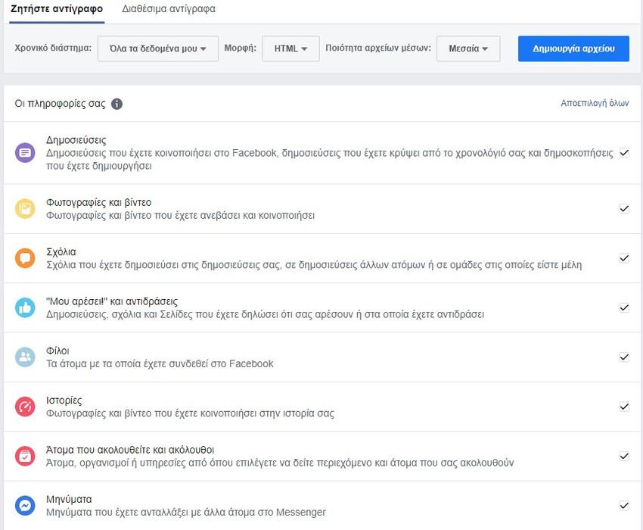This screenshot has width=643, height=530.
Task: Toggle the Ιστορίες checkbox
Action: [x=624, y=407]
